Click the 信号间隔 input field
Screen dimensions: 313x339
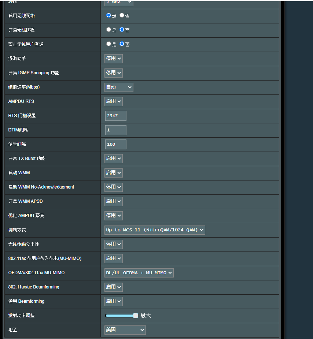coord(116,144)
